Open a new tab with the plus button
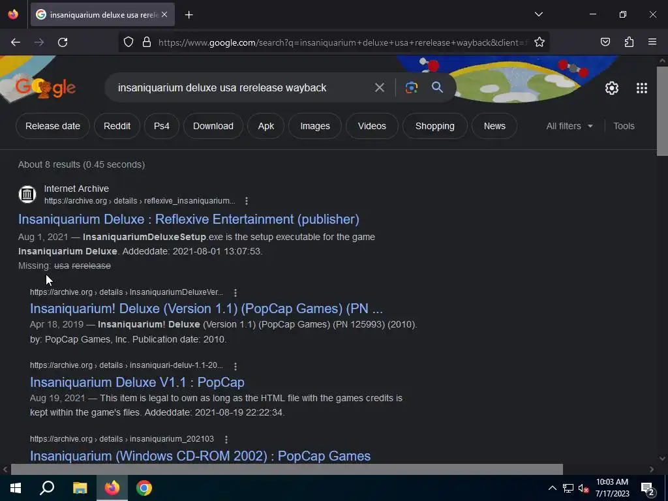The height and width of the screenshot is (501, 668). point(189,15)
